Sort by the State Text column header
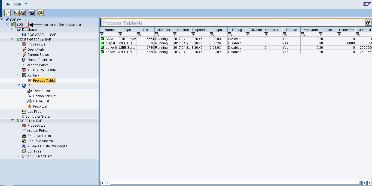The height and width of the screenshot is (186, 372). point(164,30)
